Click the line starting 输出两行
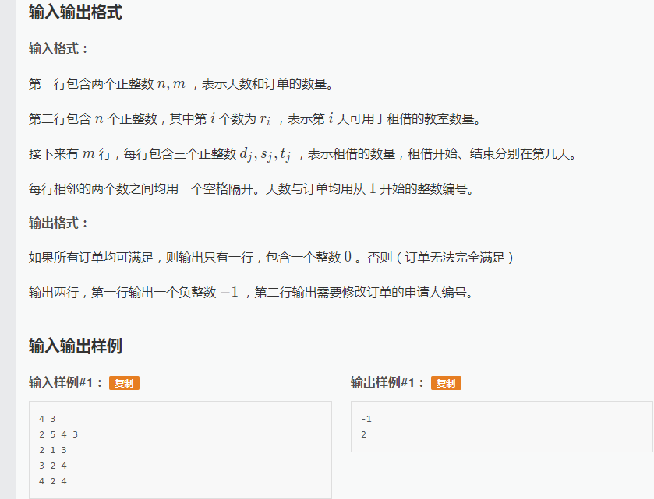Screen dimensions: 654x499 [x=252, y=292]
